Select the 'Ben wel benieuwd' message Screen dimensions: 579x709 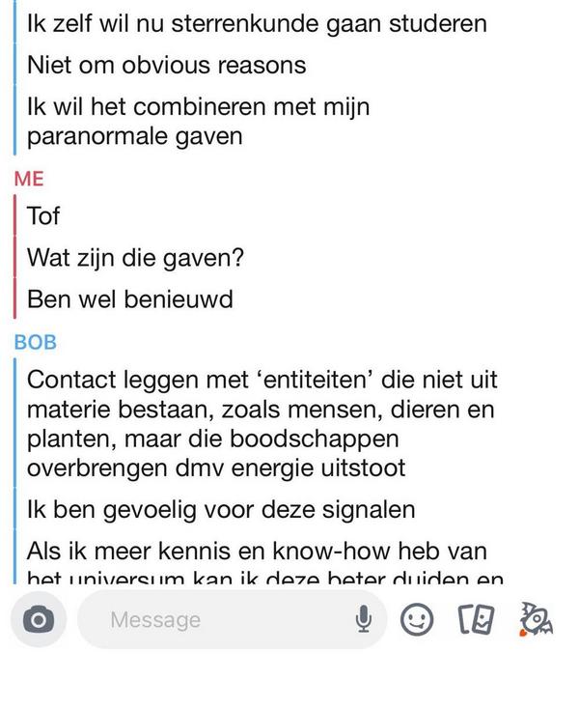[130, 299]
